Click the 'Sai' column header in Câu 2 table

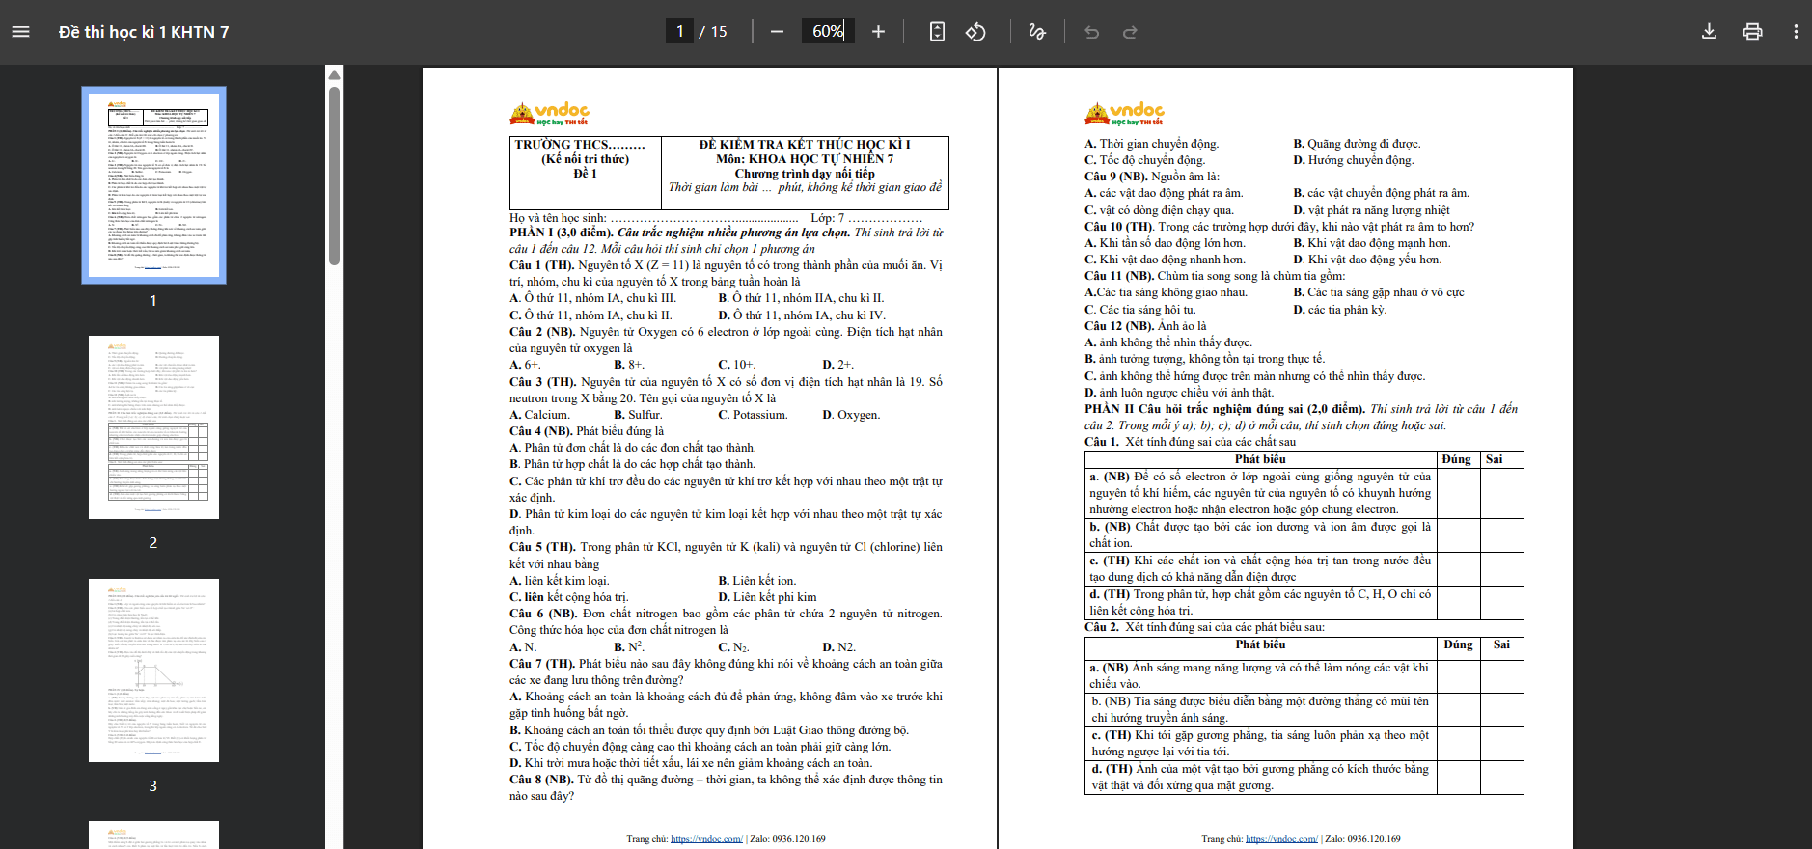[1501, 644]
